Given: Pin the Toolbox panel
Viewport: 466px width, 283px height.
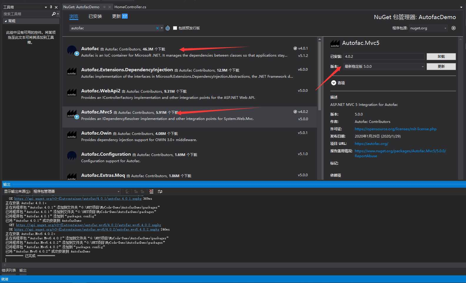Looking at the screenshot, I should tap(51, 7).
